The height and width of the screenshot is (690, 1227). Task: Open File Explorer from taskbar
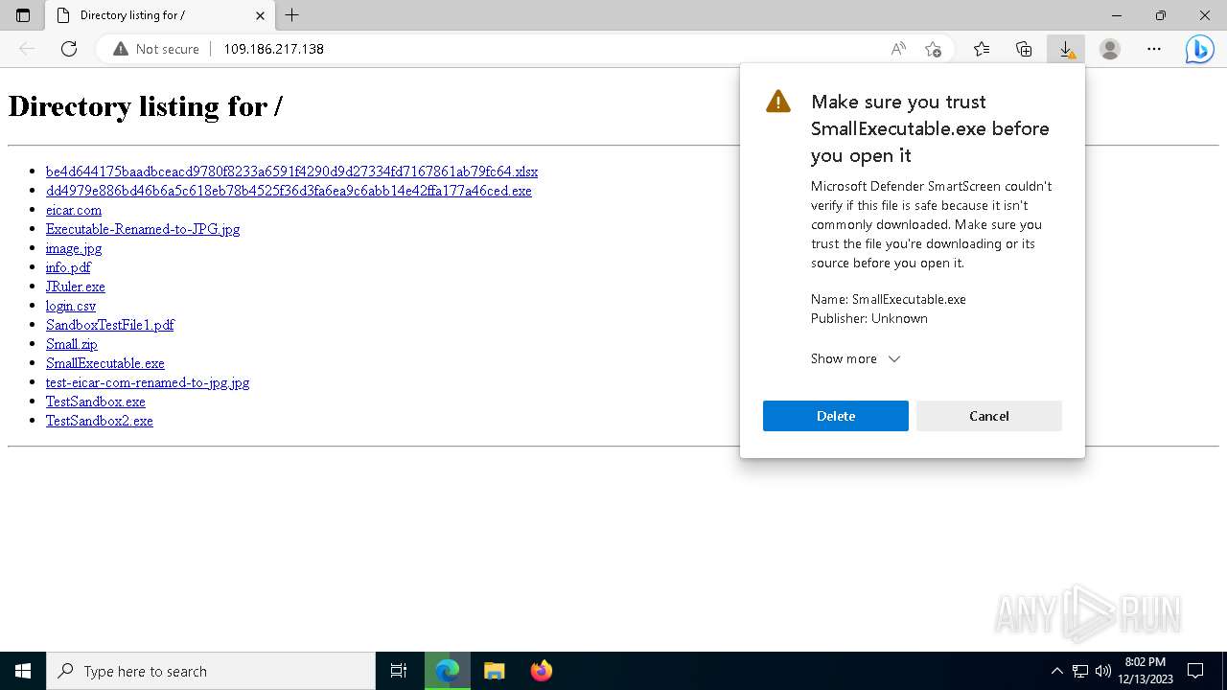pos(495,671)
